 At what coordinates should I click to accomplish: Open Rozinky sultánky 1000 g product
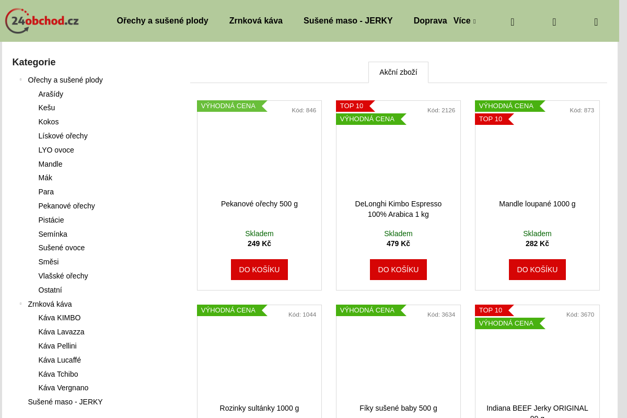click(259, 408)
